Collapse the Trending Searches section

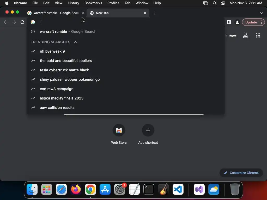click(76, 42)
